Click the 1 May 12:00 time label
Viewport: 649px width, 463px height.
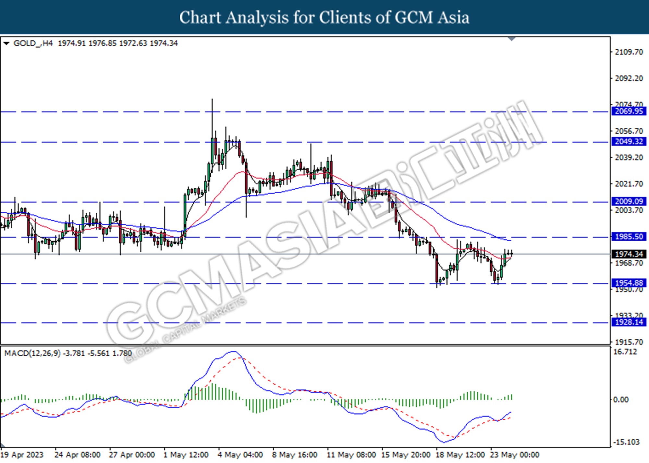pyautogui.click(x=186, y=455)
